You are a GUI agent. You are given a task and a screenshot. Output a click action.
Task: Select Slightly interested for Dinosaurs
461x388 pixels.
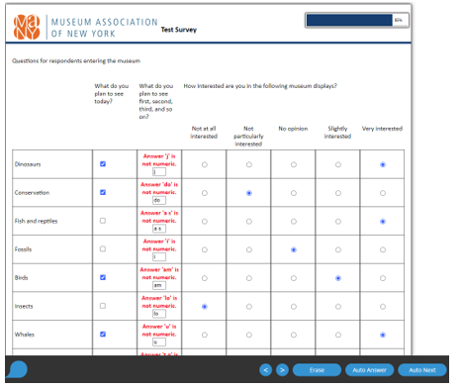pos(338,164)
